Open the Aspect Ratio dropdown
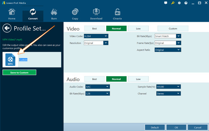Viewport: 209px width, 131px height. tap(168, 50)
